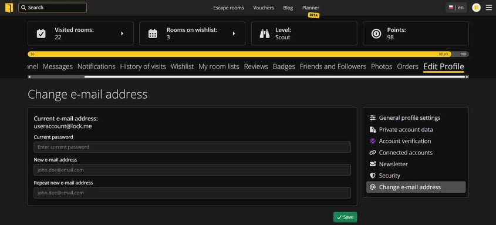Switch to the Notifications tab
This screenshot has height=225, width=496.
(x=96, y=66)
